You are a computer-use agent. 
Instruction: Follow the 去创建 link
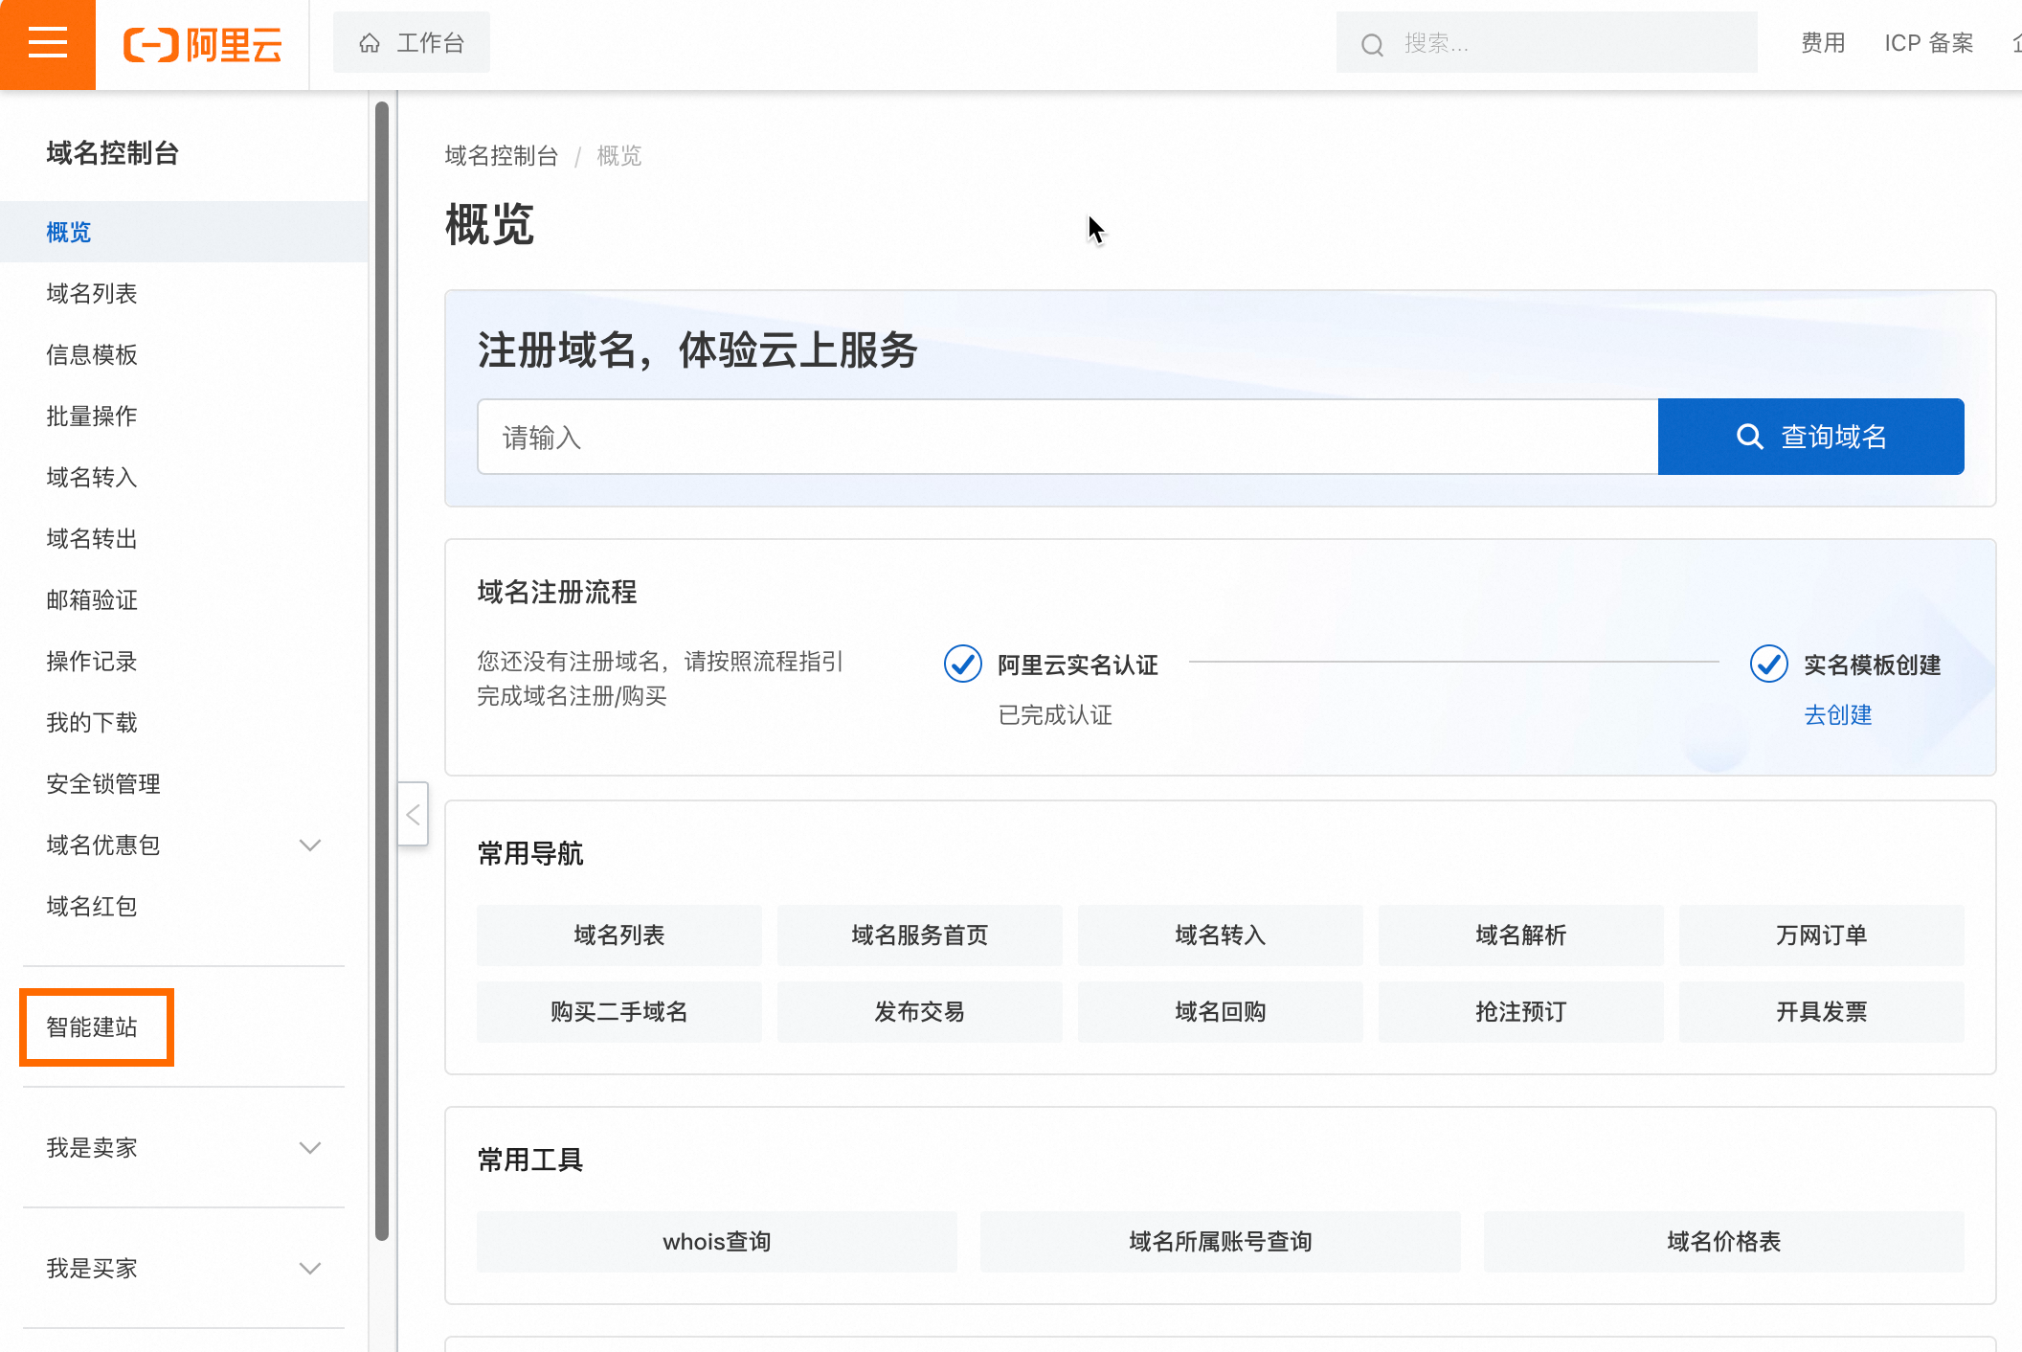tap(1838, 715)
